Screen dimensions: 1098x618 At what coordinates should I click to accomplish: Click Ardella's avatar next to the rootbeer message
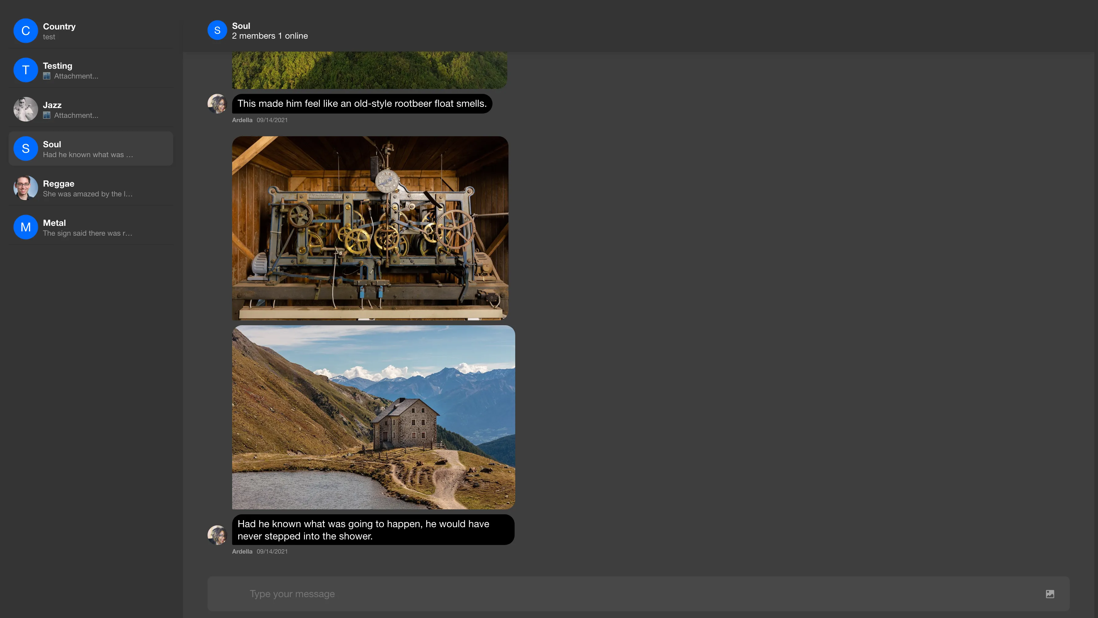tap(217, 103)
